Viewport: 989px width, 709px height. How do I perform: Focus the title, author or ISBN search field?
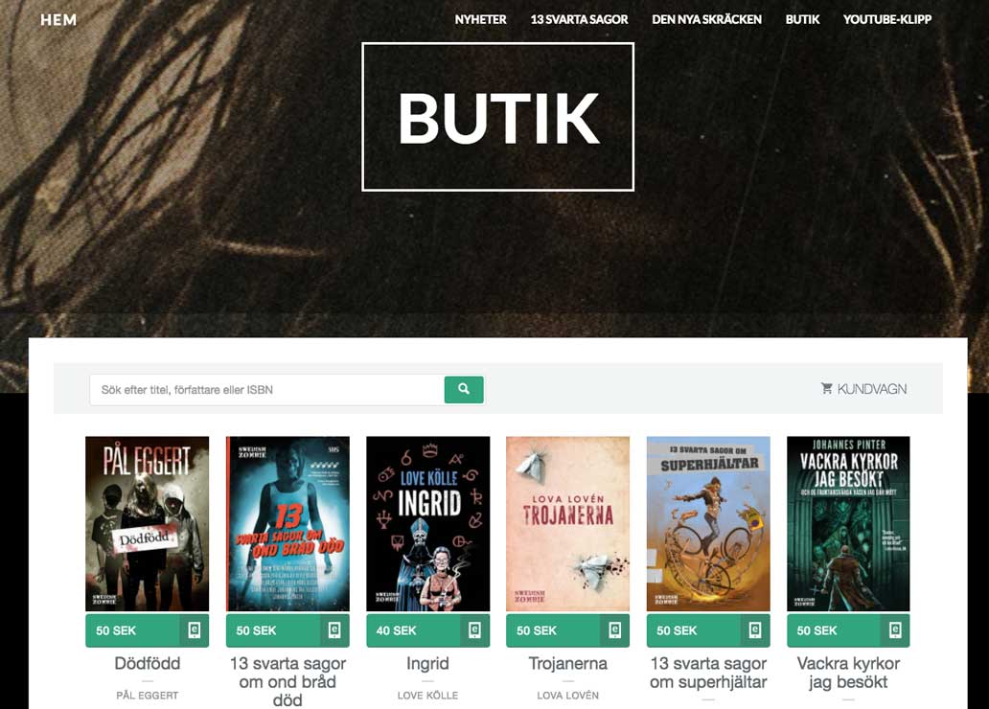pyautogui.click(x=266, y=390)
